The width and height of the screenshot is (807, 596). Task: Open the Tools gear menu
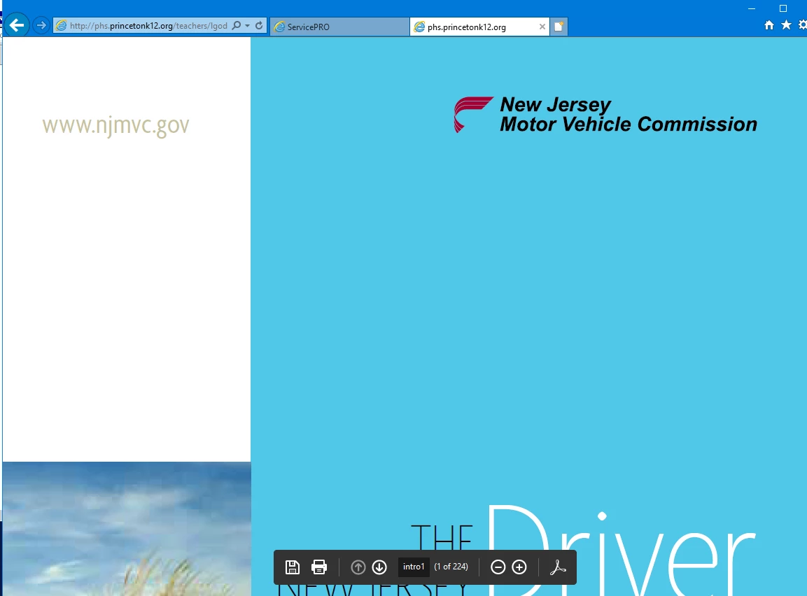click(x=802, y=24)
